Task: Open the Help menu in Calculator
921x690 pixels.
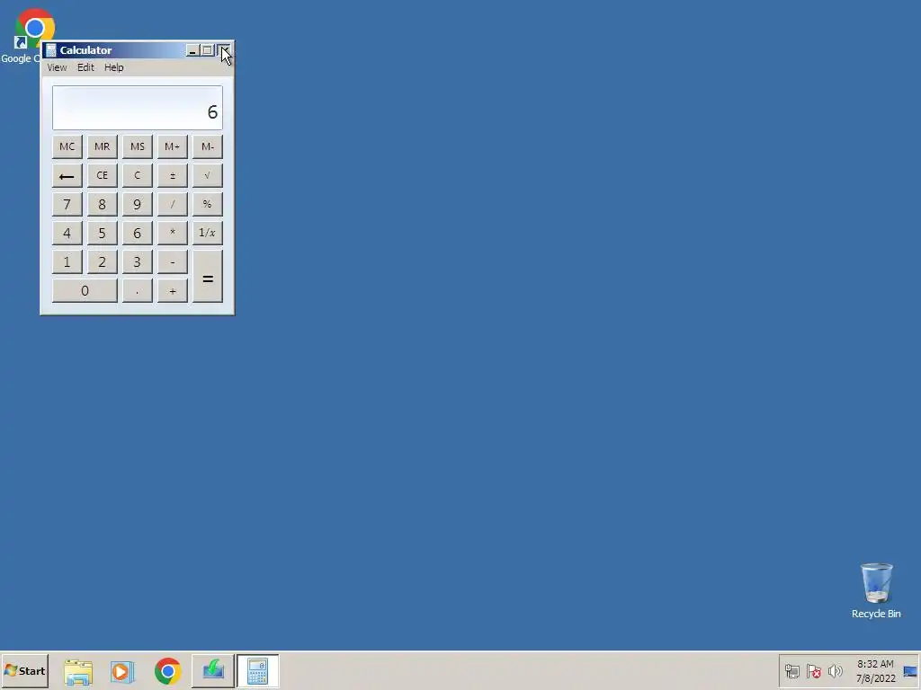Action: coord(114,67)
